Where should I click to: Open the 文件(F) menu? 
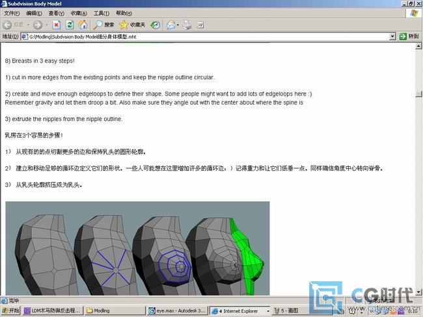[12, 13]
